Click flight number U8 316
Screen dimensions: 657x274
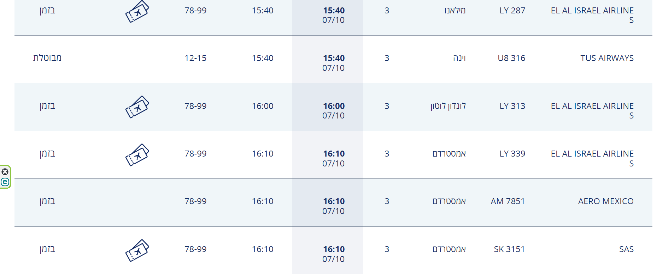pos(511,58)
